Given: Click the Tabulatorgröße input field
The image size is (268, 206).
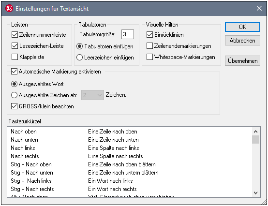Looking at the screenshot, I should coord(128,34).
